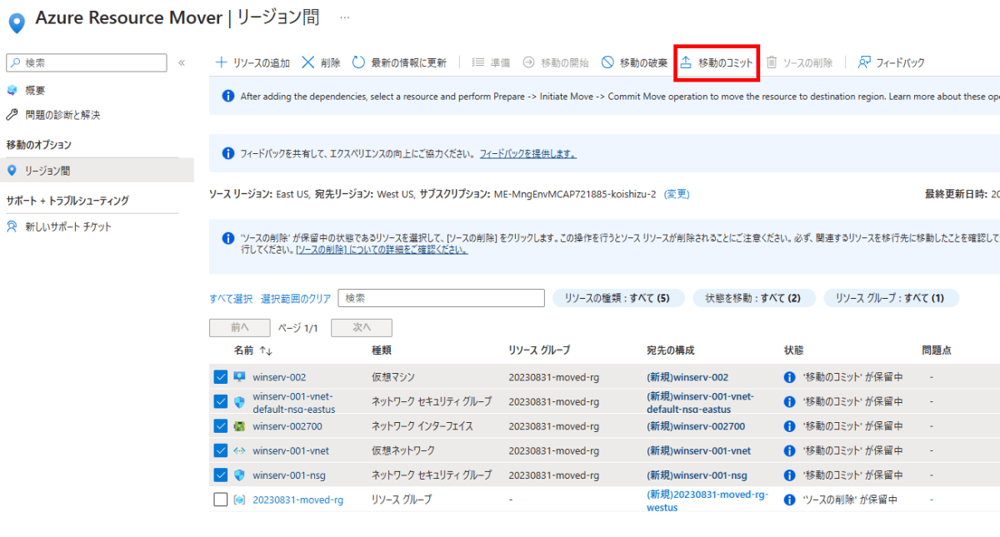This screenshot has width=1000, height=537.
Task: Open the リソース グループ : すべて (1) filter
Action: click(x=890, y=298)
